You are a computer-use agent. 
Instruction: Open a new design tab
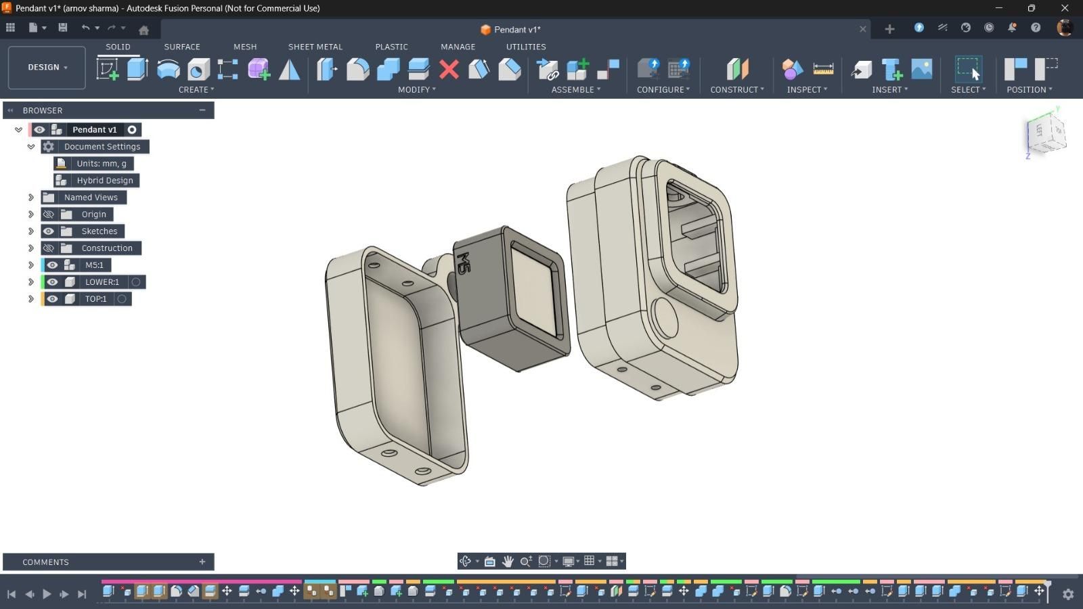889,28
